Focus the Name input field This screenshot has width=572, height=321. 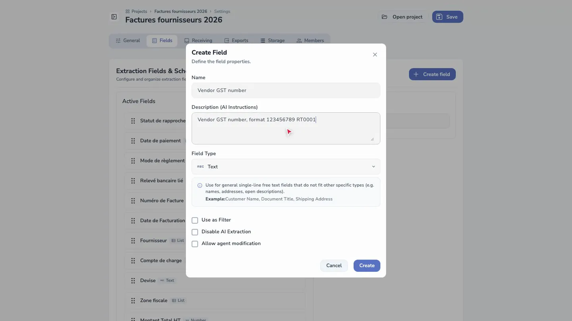pyautogui.click(x=286, y=90)
